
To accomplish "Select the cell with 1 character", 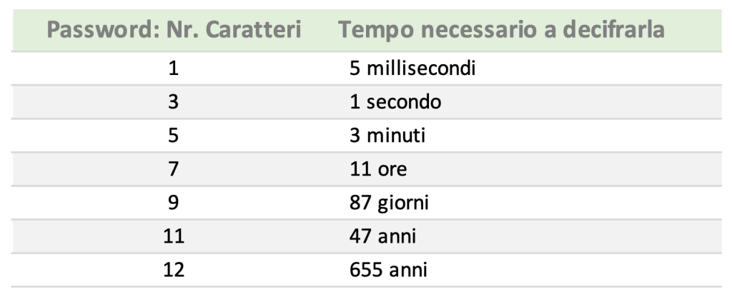I will coord(173,69).
